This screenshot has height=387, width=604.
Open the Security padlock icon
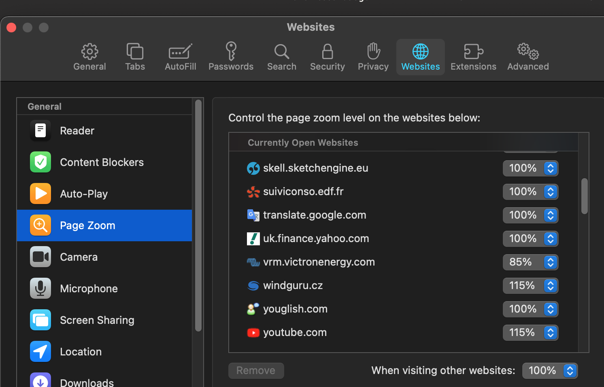pyautogui.click(x=328, y=51)
